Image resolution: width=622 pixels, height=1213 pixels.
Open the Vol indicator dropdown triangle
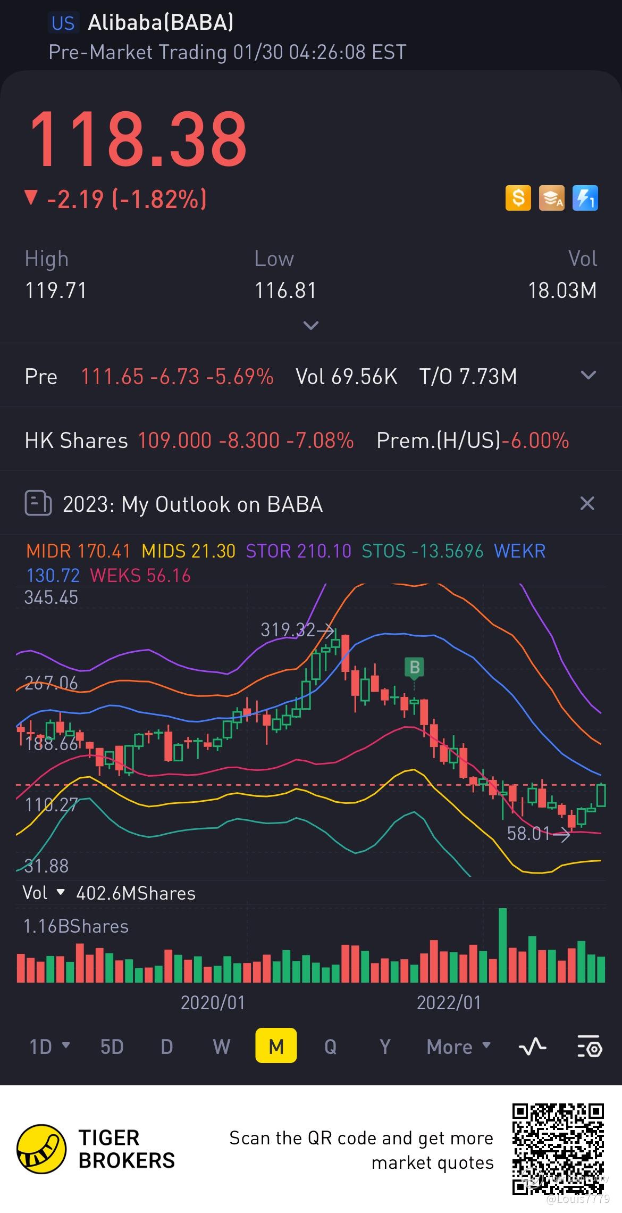pyautogui.click(x=61, y=892)
